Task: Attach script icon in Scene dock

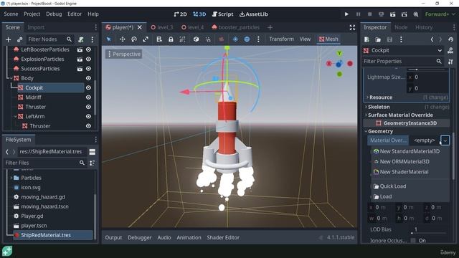Action: tap(81, 39)
